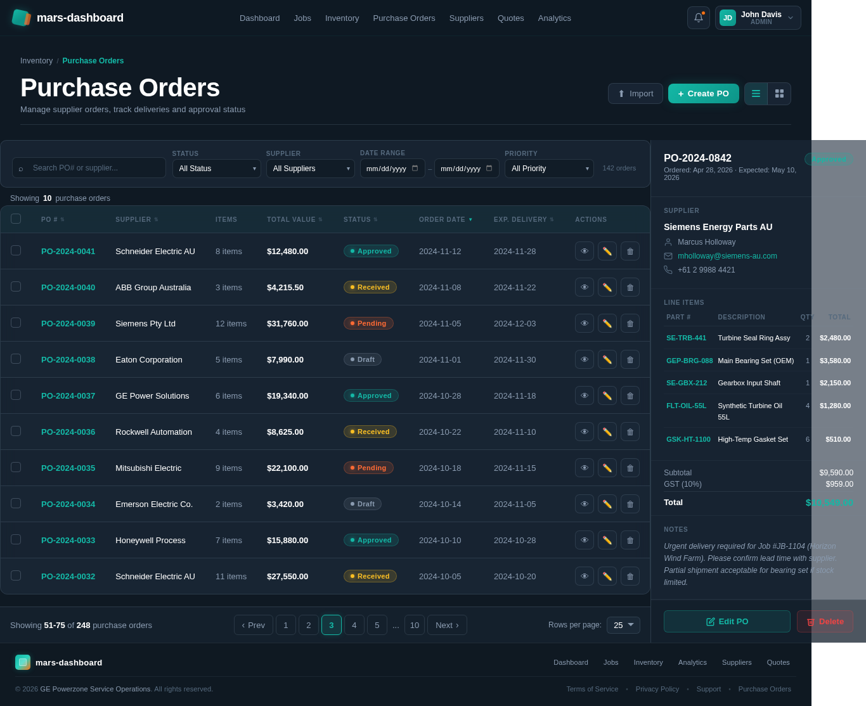Open Analytics in top navigation
866x706 pixels.
pos(554,18)
